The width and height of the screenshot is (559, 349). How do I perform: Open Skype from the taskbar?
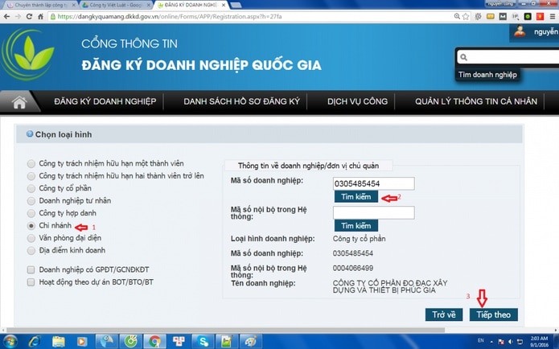(203, 342)
